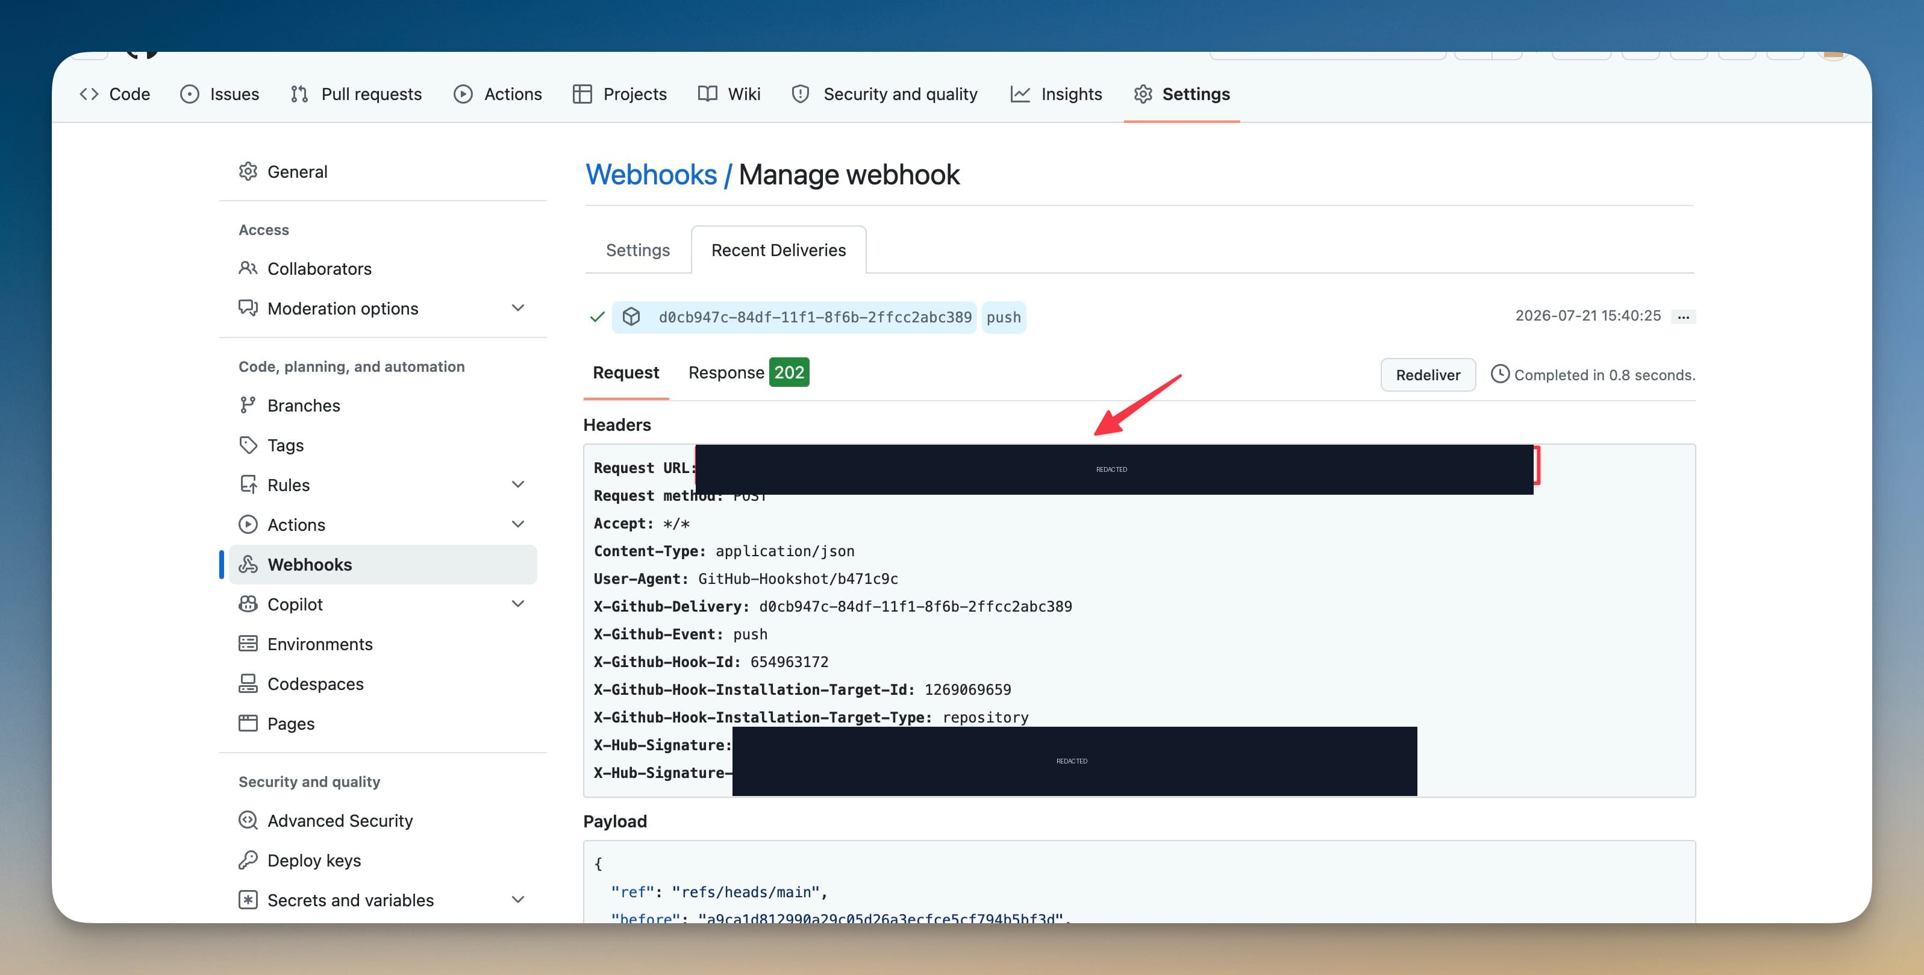The height and width of the screenshot is (975, 1924).
Task: Open Deploy keys settings
Action: (x=383, y=860)
